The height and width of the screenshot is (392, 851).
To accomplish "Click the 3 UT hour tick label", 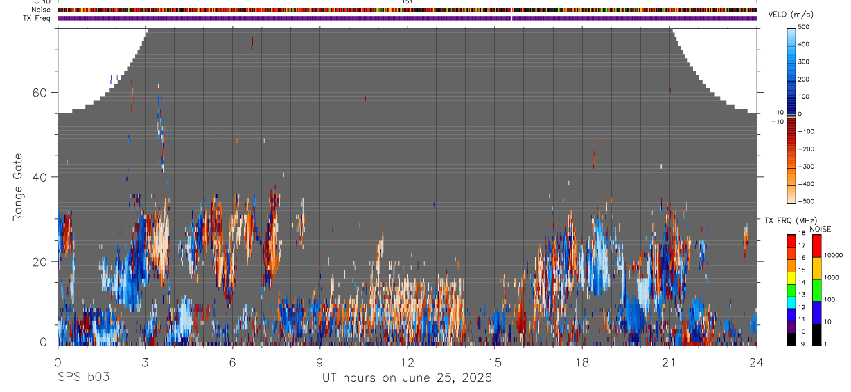I will (x=145, y=362).
